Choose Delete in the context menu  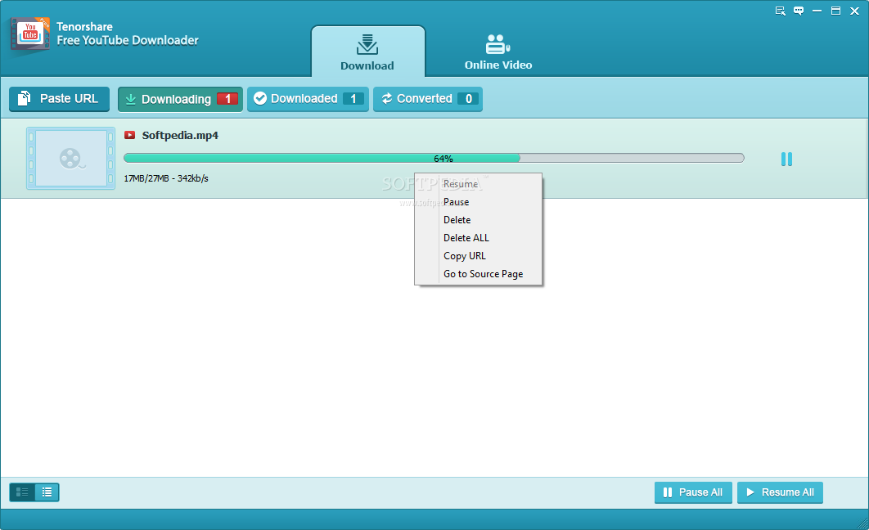tap(479, 220)
